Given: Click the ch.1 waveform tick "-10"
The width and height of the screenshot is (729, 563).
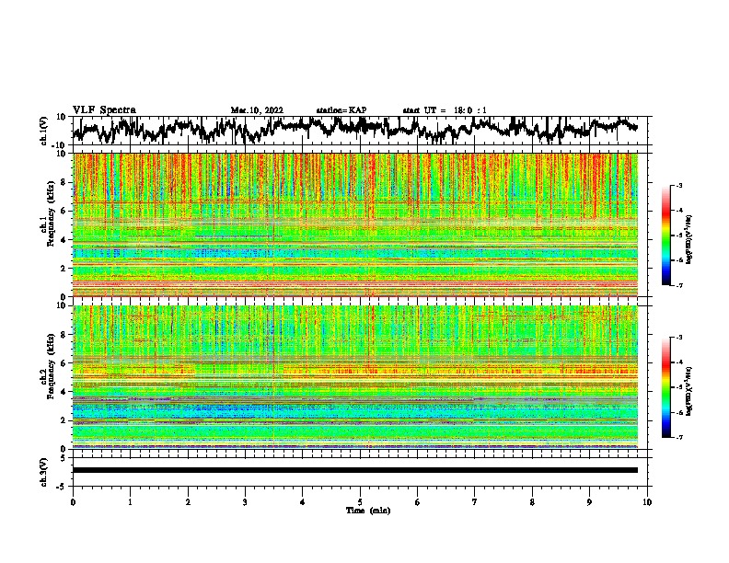Looking at the screenshot, I should pos(60,145).
